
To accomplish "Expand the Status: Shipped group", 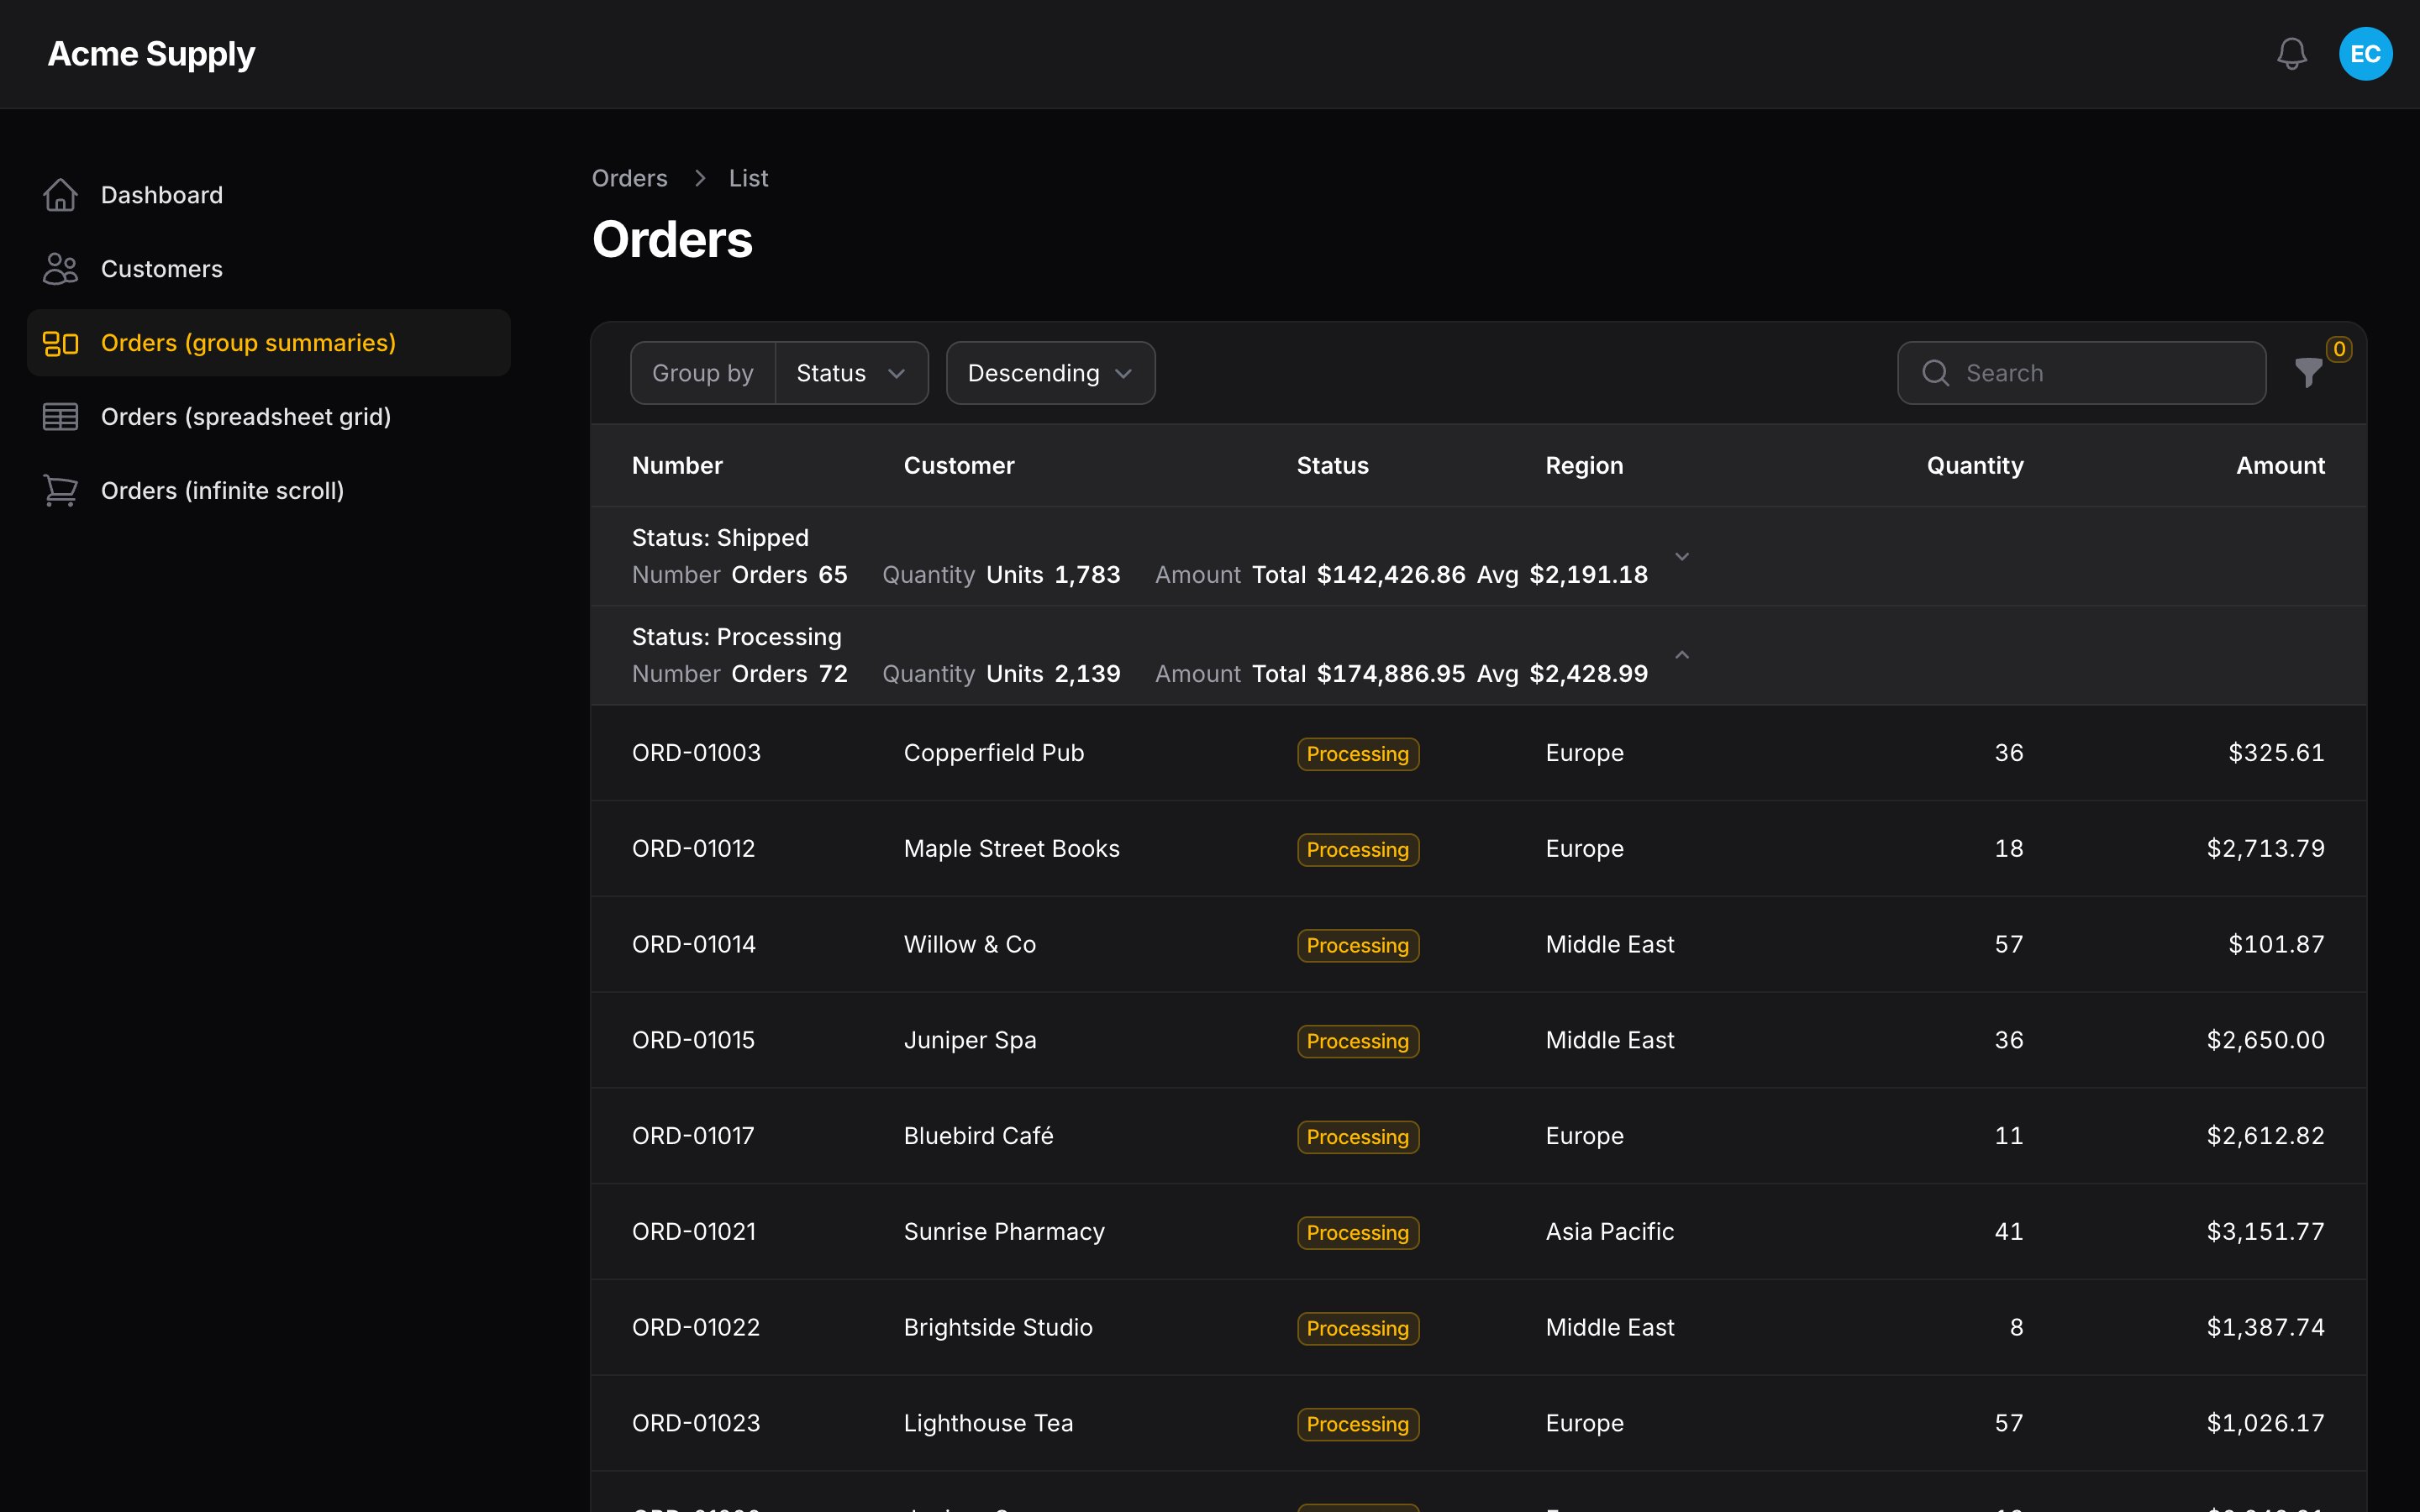I will tap(1682, 556).
